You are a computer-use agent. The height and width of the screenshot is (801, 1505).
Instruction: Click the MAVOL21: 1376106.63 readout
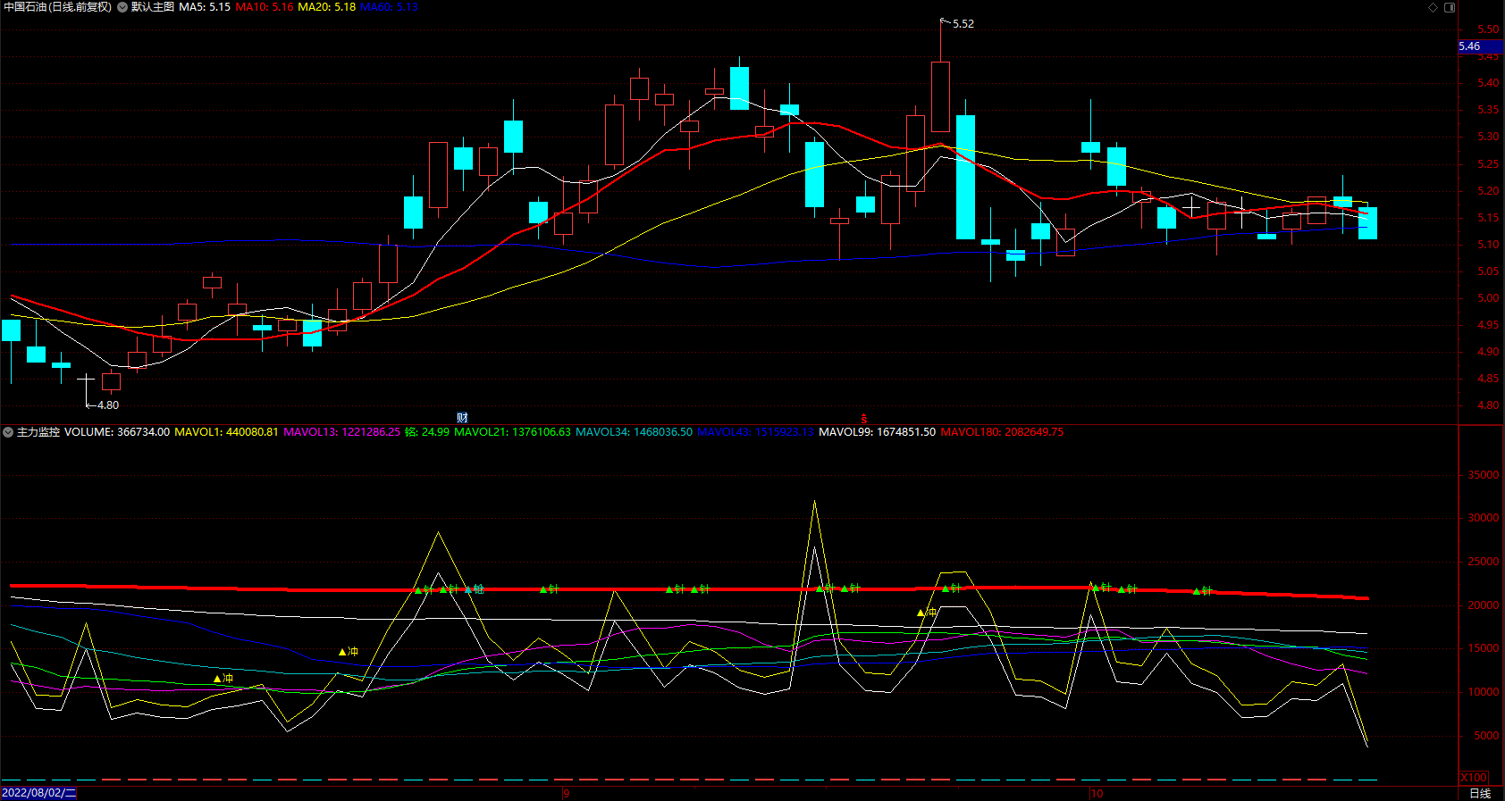[x=512, y=432]
